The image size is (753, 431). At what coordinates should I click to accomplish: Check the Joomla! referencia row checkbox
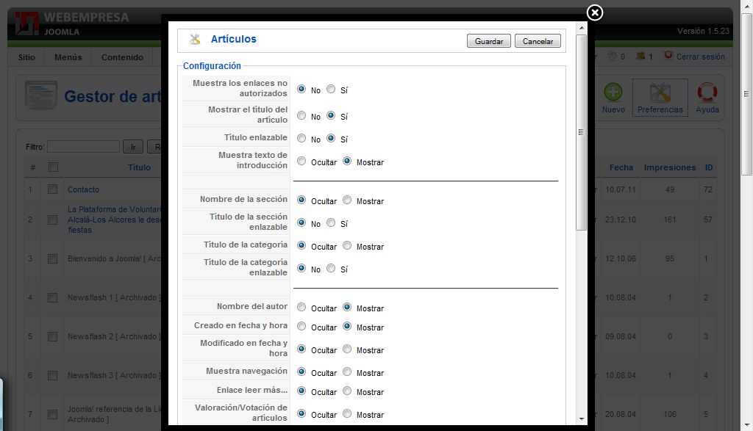53,414
